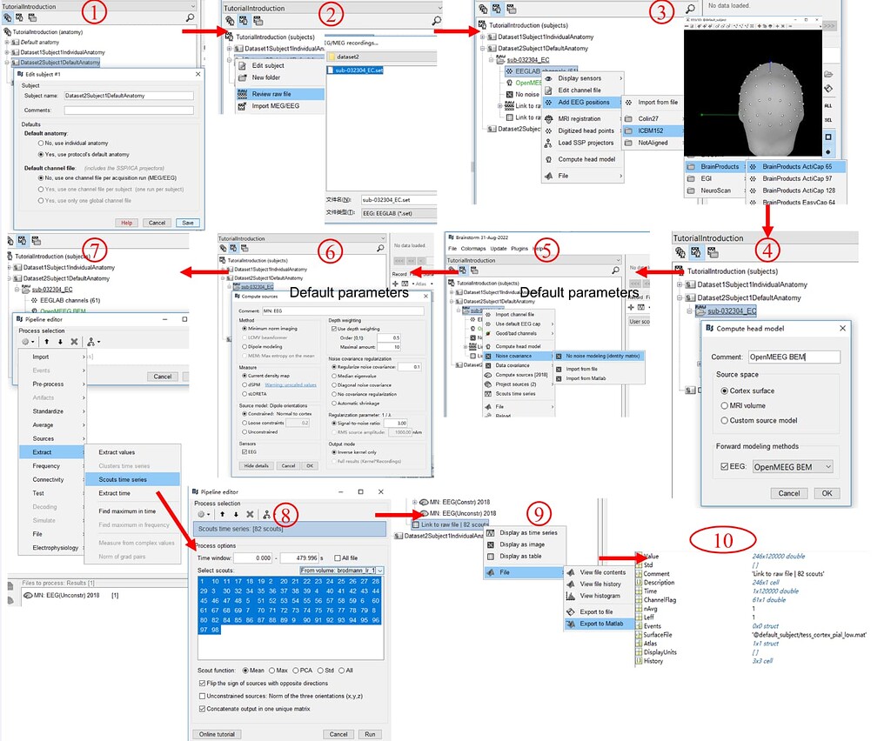Check 'Unconstrained sources: Norm' option
The image size is (891, 741).
click(x=202, y=695)
